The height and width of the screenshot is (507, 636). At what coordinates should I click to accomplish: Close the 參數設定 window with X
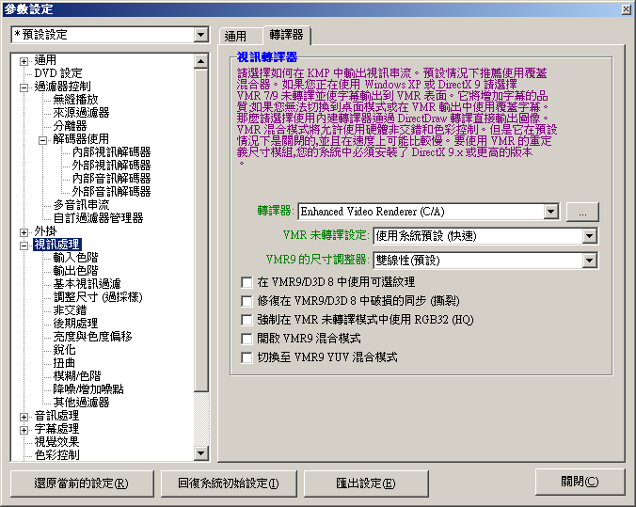click(627, 8)
